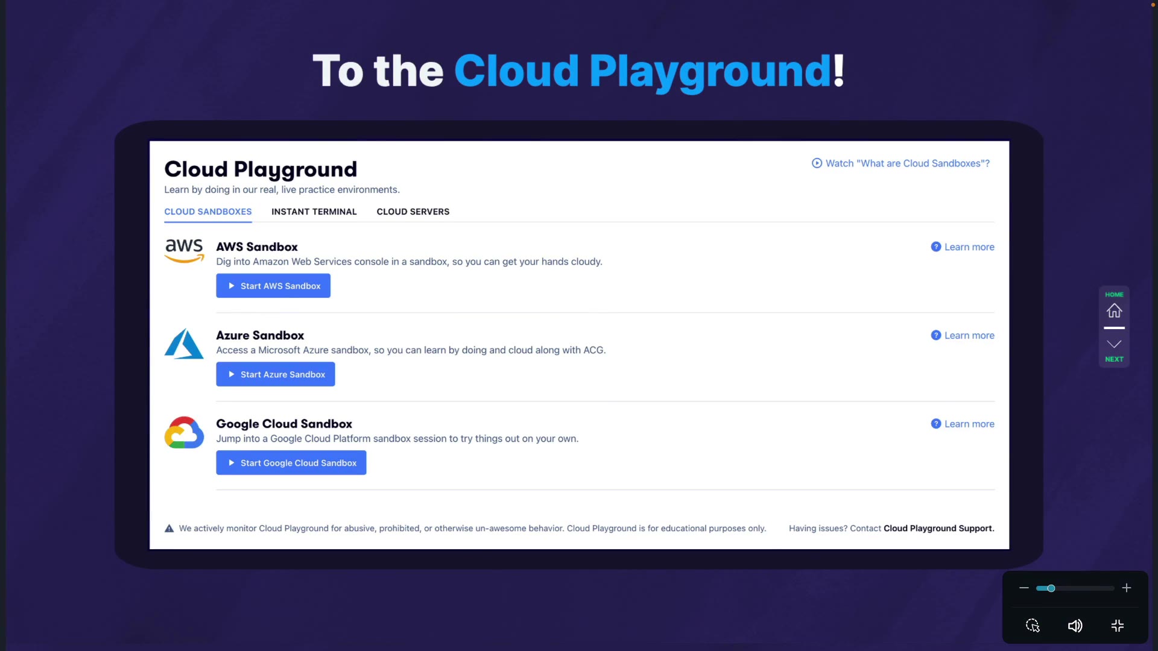1158x651 pixels.
Task: Click the volume speaker icon
Action: 1075,626
